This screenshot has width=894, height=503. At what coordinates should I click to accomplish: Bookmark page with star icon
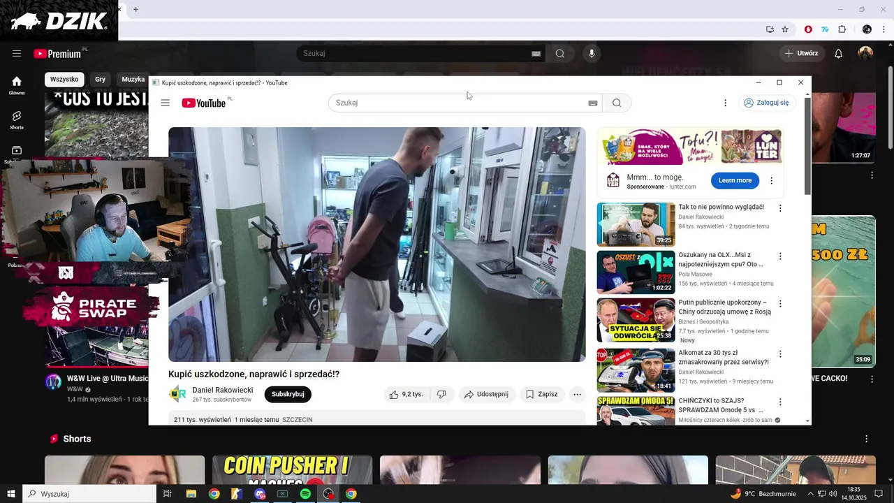[x=785, y=29]
